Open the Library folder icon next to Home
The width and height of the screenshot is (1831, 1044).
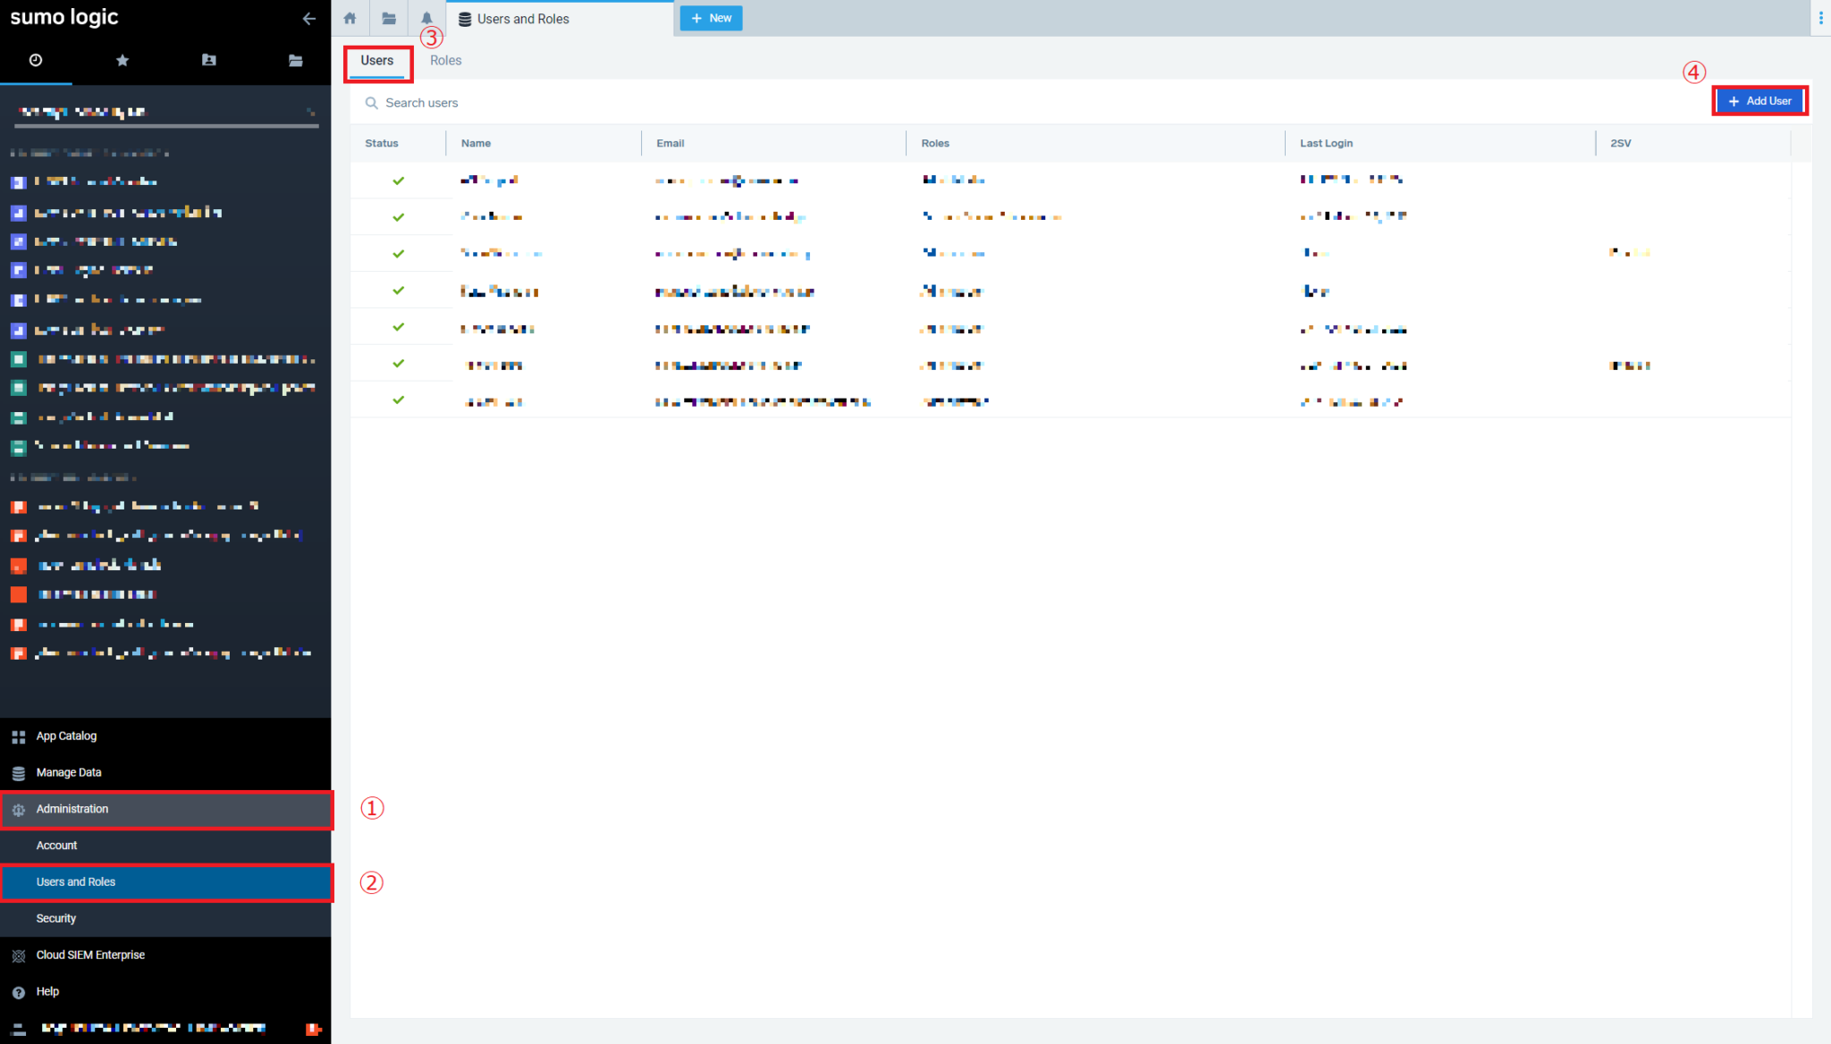tap(389, 18)
